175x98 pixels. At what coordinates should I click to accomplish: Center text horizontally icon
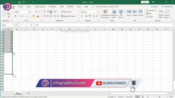tap(48, 16)
